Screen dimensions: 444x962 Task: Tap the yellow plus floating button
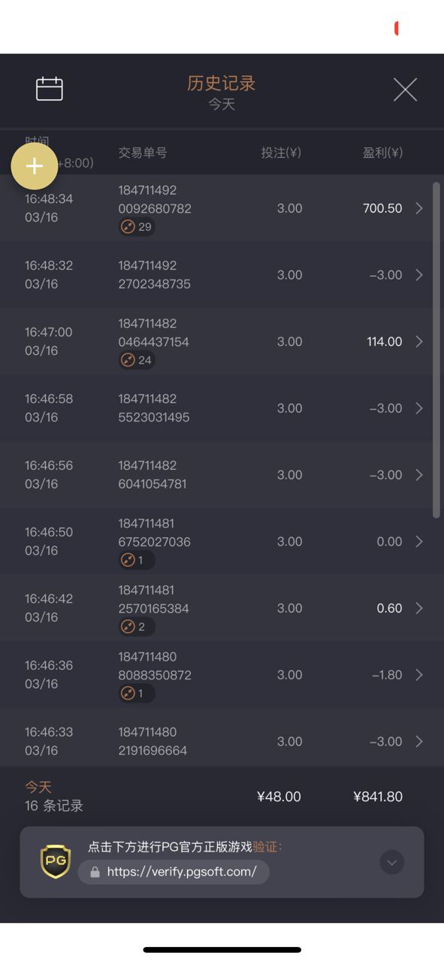35,166
